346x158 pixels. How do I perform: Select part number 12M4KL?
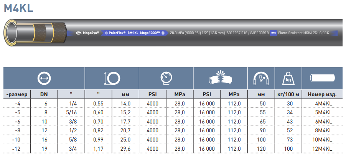(322, 149)
